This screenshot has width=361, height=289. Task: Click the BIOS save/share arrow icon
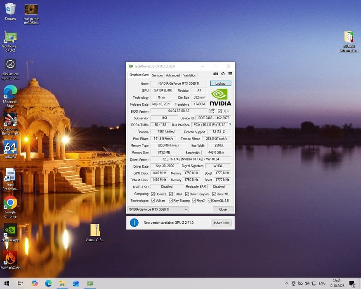212,111
